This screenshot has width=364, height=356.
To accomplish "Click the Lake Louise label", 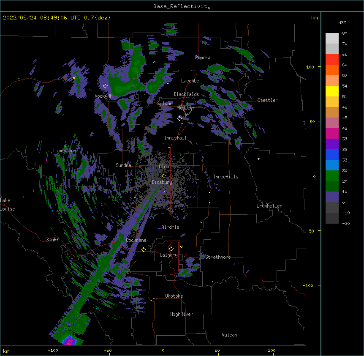I will [8, 205].
